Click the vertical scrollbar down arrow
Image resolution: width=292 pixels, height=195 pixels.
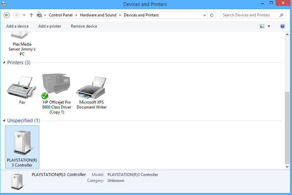[x=287, y=166]
